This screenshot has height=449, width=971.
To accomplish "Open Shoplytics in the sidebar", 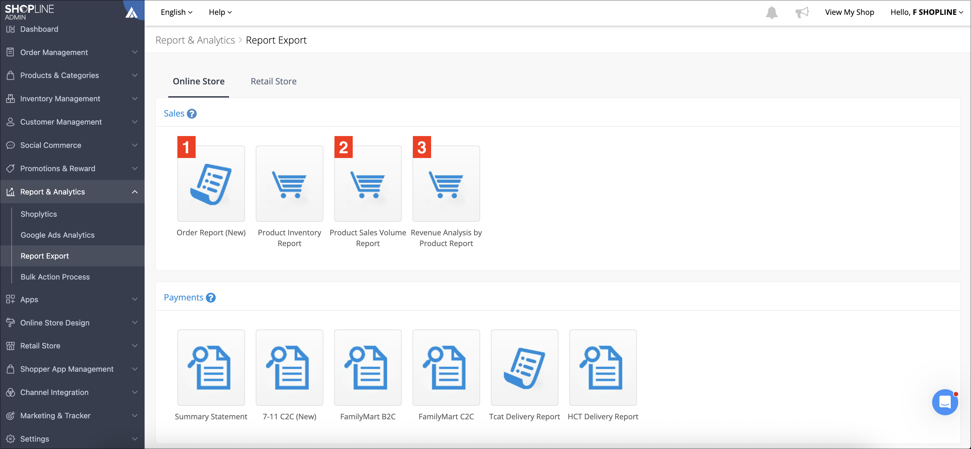I will pos(39,214).
